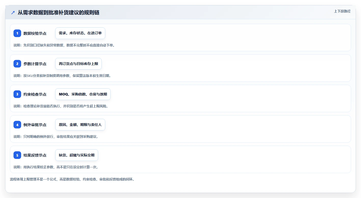Select the step 5 number badge

17,155
